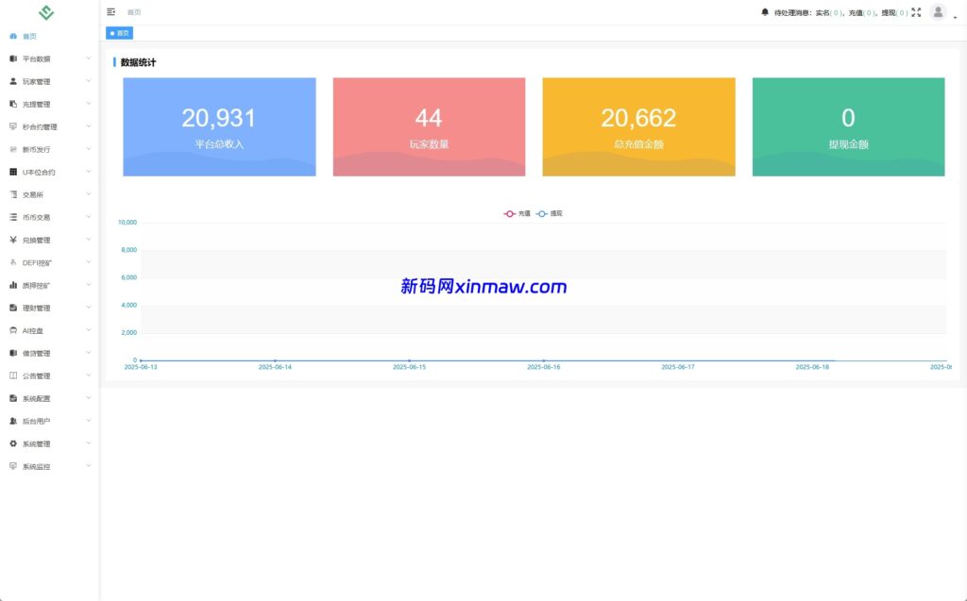Switch to the blue 首页 tab

tap(120, 33)
